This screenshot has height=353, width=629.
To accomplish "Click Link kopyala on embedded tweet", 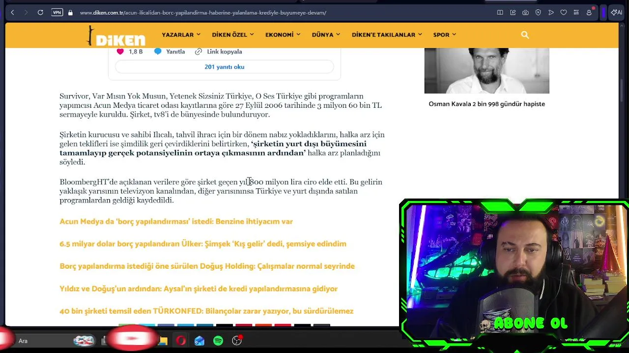I will tap(218, 51).
